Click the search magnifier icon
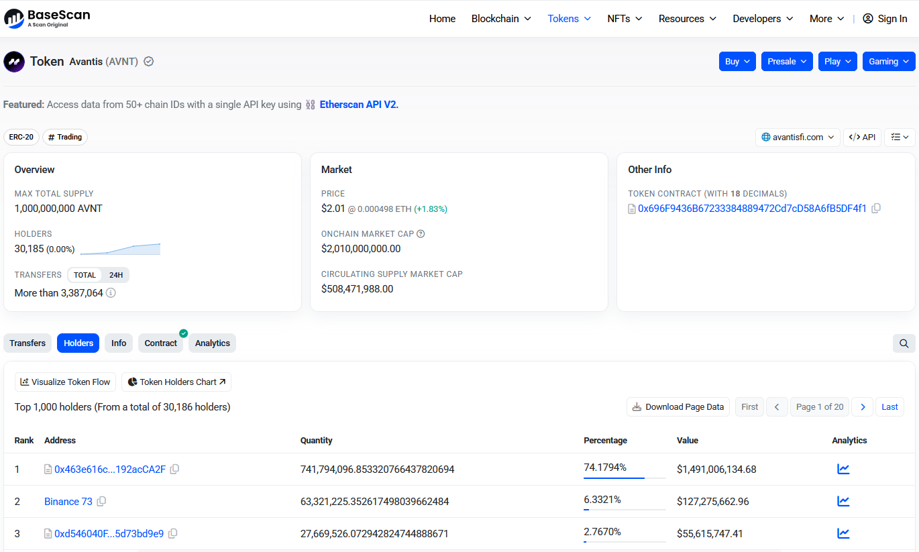 pyautogui.click(x=904, y=343)
